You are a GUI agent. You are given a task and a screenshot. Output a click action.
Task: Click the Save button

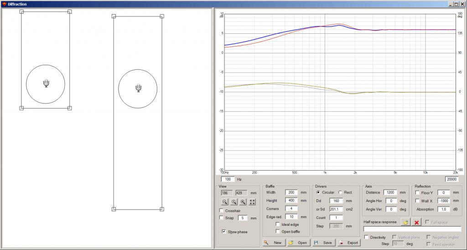[x=324, y=243]
